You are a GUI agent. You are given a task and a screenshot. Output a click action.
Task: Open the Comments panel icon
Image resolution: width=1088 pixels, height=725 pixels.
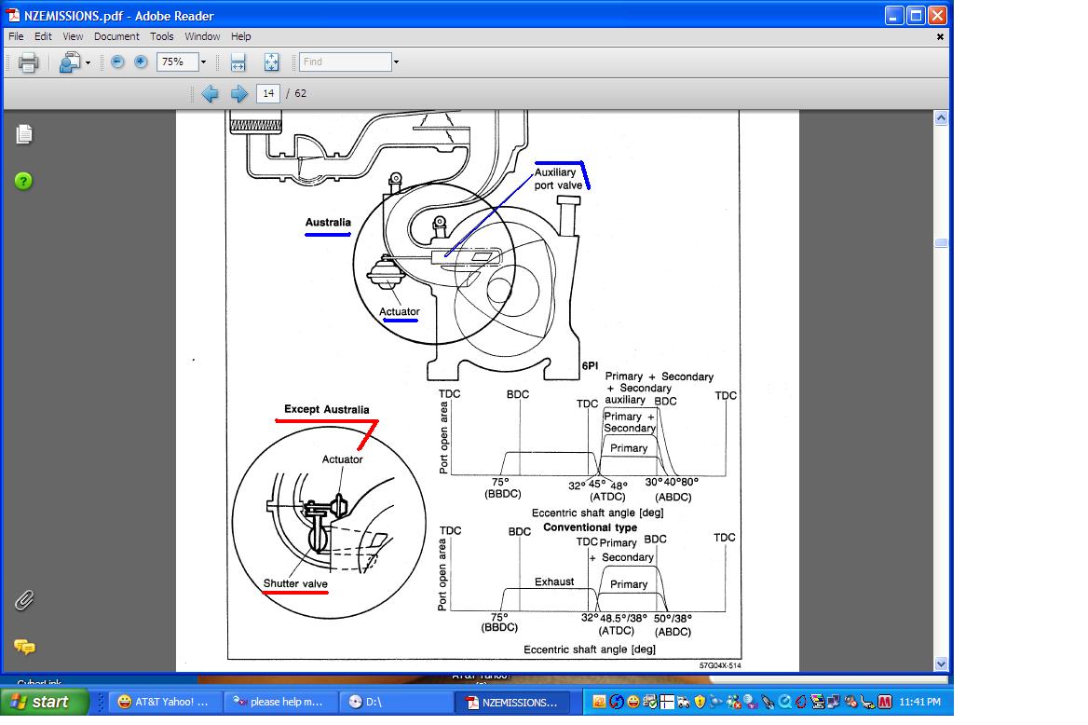pyautogui.click(x=24, y=646)
